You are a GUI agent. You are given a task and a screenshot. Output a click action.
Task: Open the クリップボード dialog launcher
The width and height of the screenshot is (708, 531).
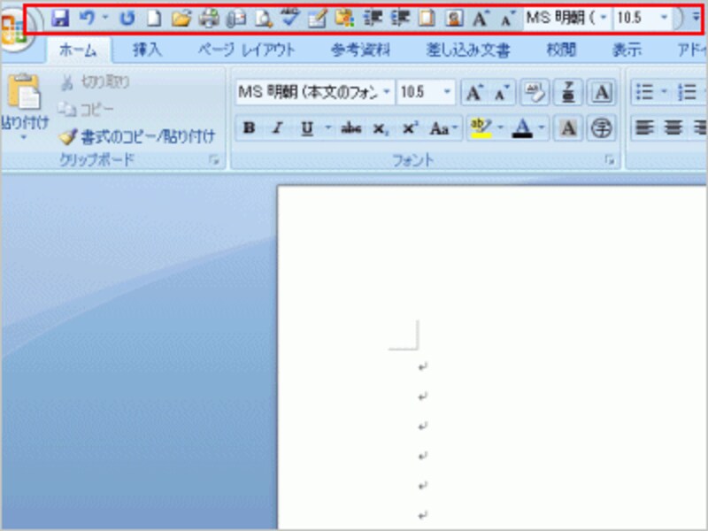pyautogui.click(x=214, y=160)
